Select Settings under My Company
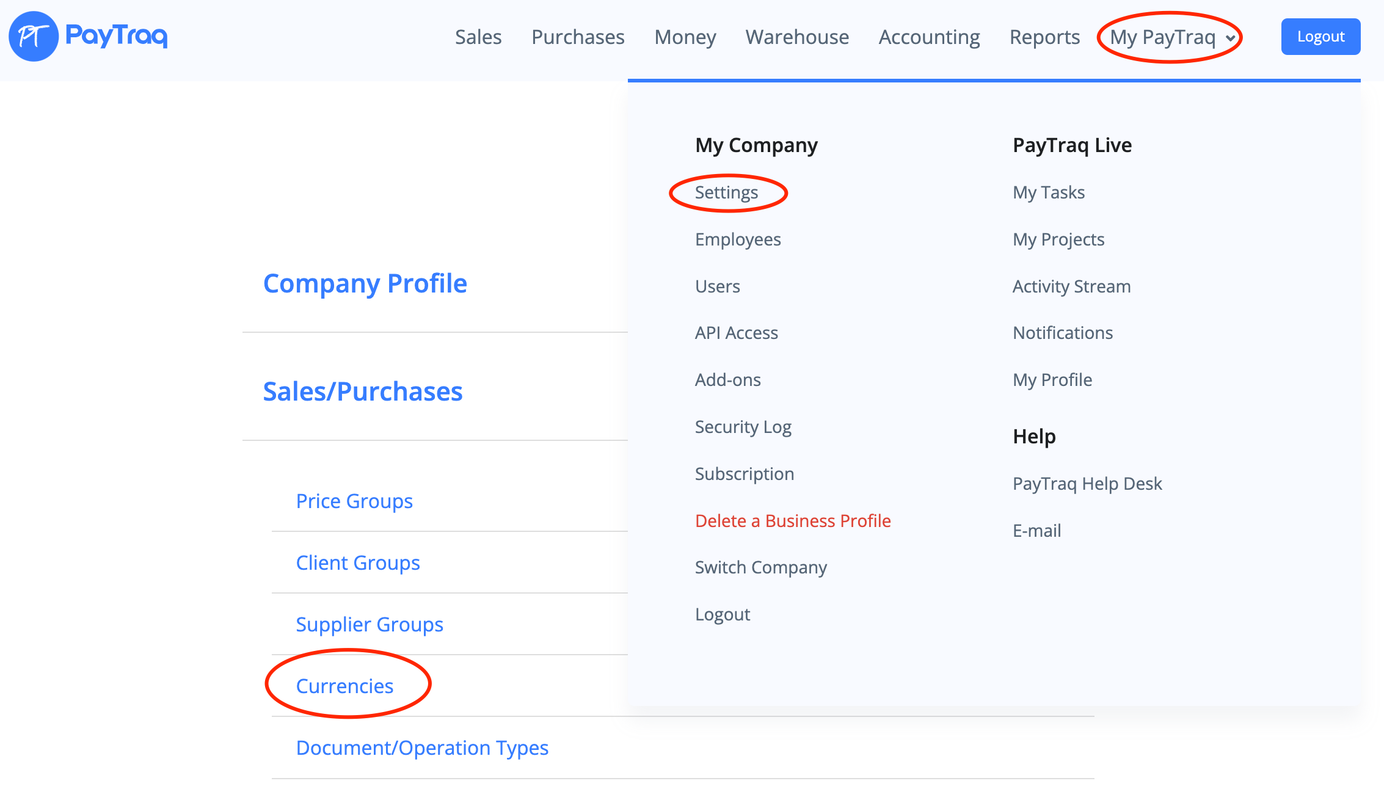 pos(726,193)
